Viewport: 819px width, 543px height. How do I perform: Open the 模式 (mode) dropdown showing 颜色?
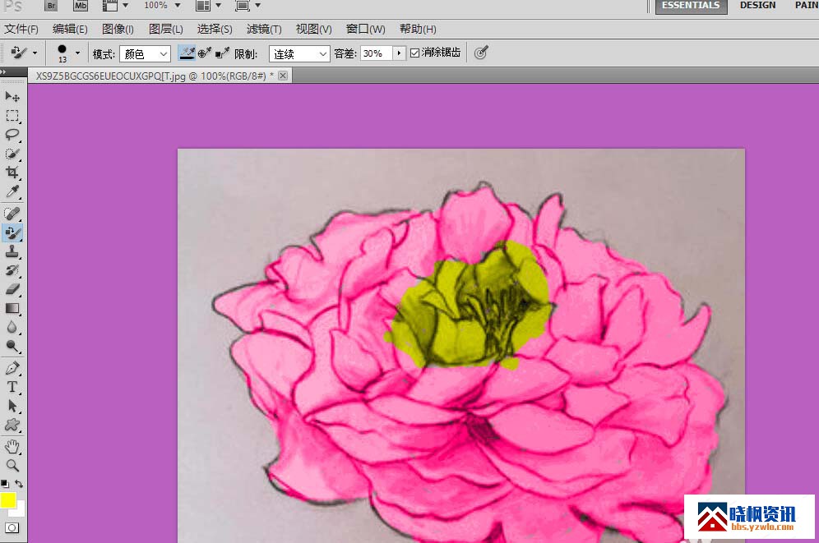[x=145, y=53]
